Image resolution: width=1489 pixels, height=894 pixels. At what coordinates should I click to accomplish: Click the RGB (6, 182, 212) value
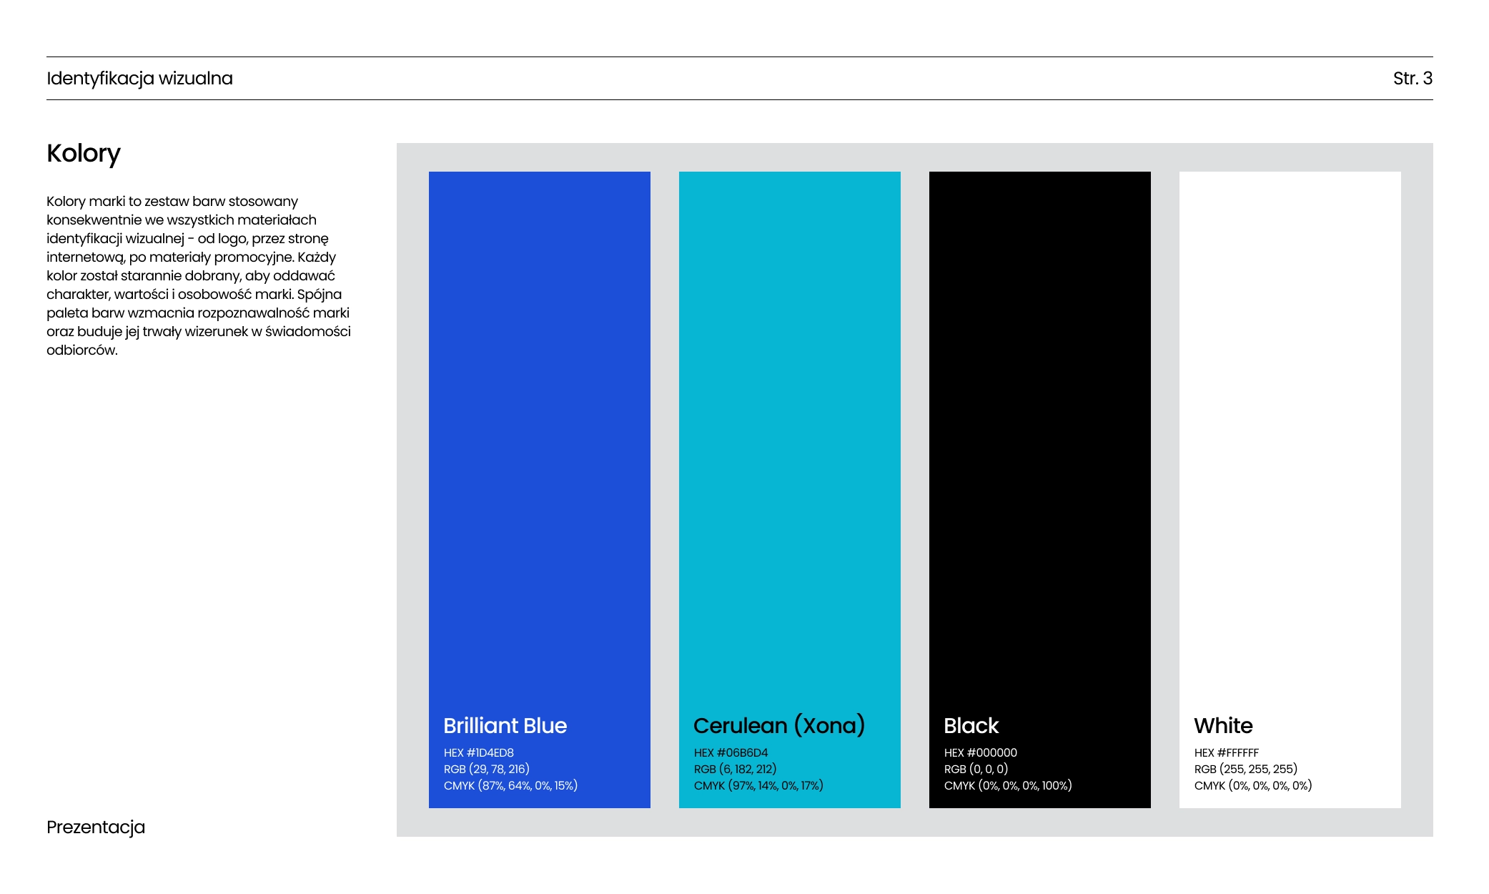coord(735,769)
